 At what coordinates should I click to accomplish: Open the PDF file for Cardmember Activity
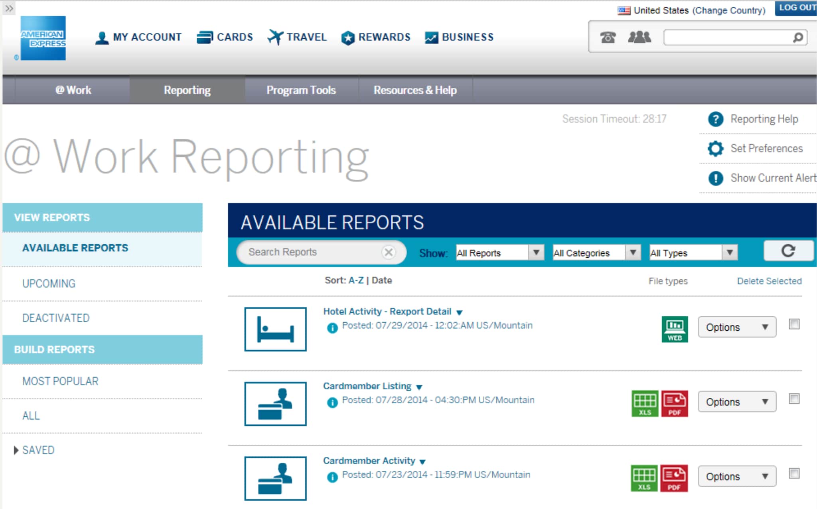pyautogui.click(x=675, y=477)
